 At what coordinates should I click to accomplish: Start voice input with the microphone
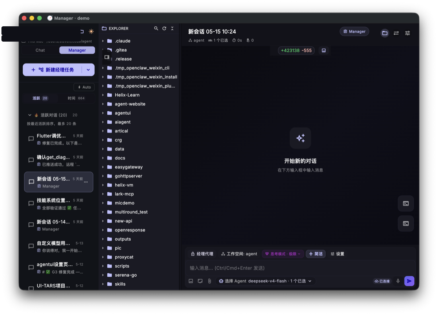click(398, 281)
